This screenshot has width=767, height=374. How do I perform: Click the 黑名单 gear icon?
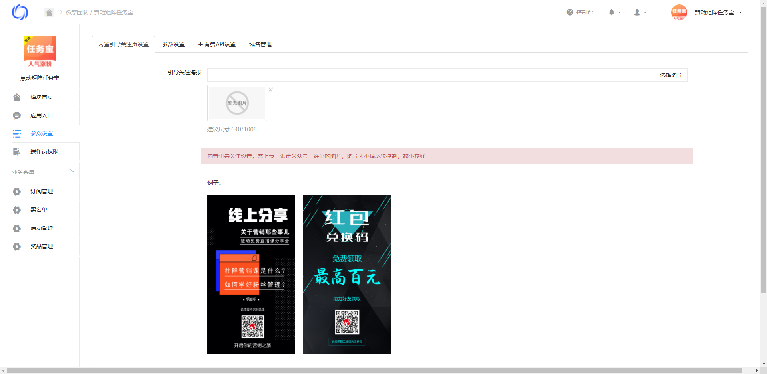(x=17, y=210)
